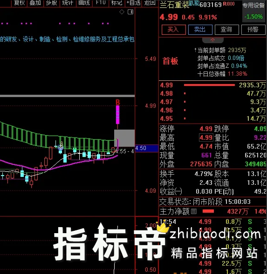267x274 pixels.
Task: Click the bid price 4.96 order row
Action: pyautogui.click(x=212, y=110)
